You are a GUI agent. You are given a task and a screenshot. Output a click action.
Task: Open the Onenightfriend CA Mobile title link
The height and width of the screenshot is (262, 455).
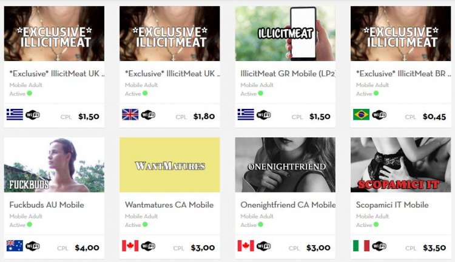[288, 205]
